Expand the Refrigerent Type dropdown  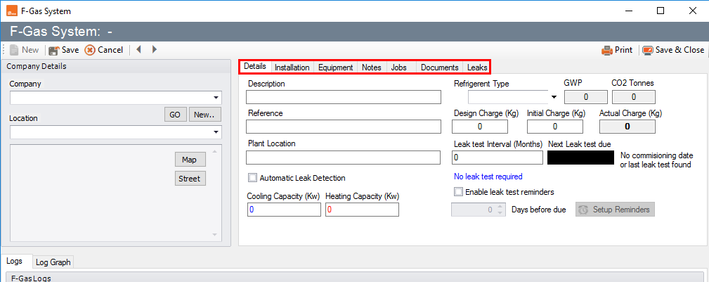click(554, 97)
